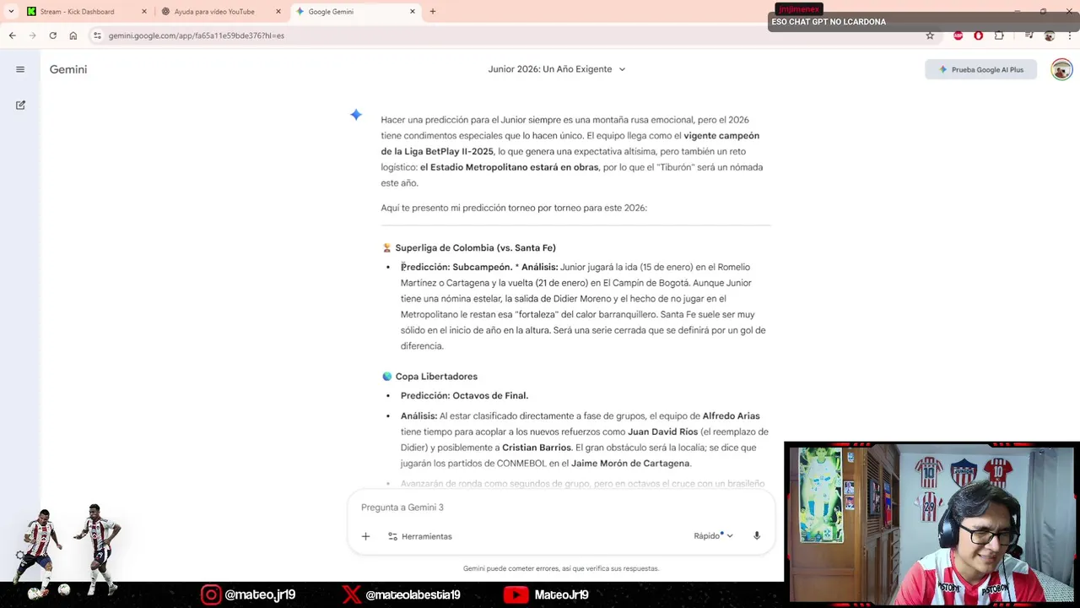Viewport: 1080px width, 608px height.
Task: Focus the Pregunta a Gemini 3 input field
Action: 561,508
